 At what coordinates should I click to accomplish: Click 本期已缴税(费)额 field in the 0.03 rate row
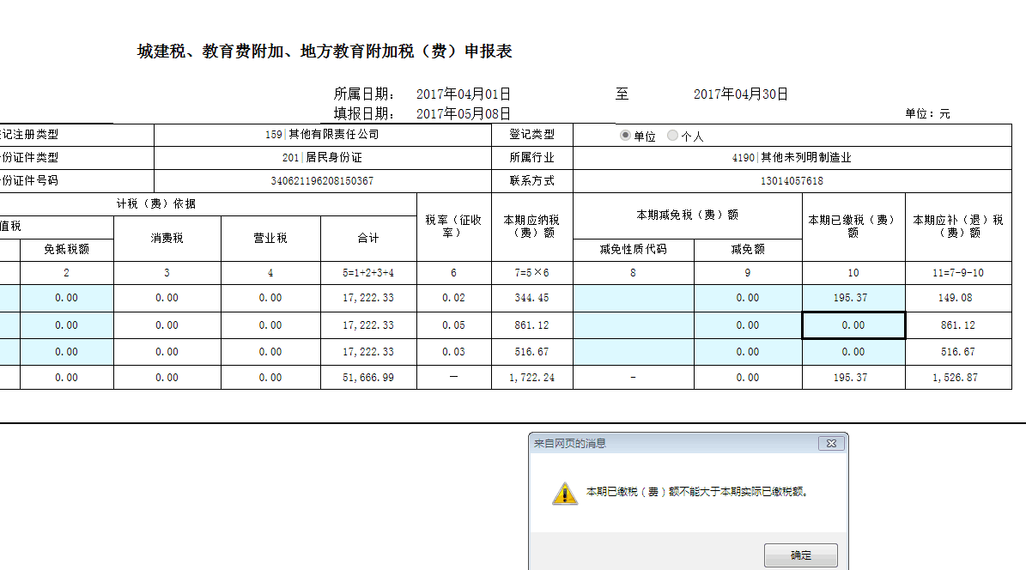[x=853, y=352]
